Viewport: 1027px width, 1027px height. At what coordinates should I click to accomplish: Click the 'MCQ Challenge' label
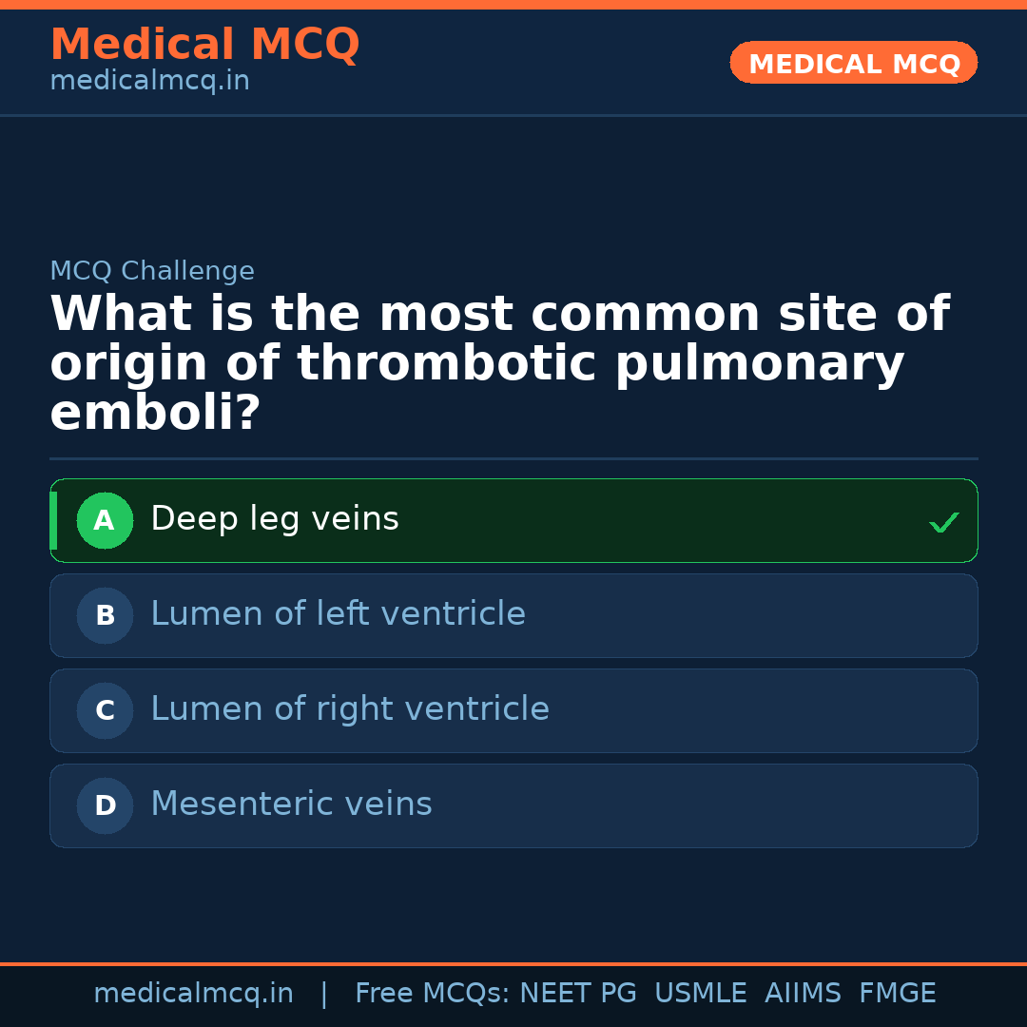pos(152,271)
